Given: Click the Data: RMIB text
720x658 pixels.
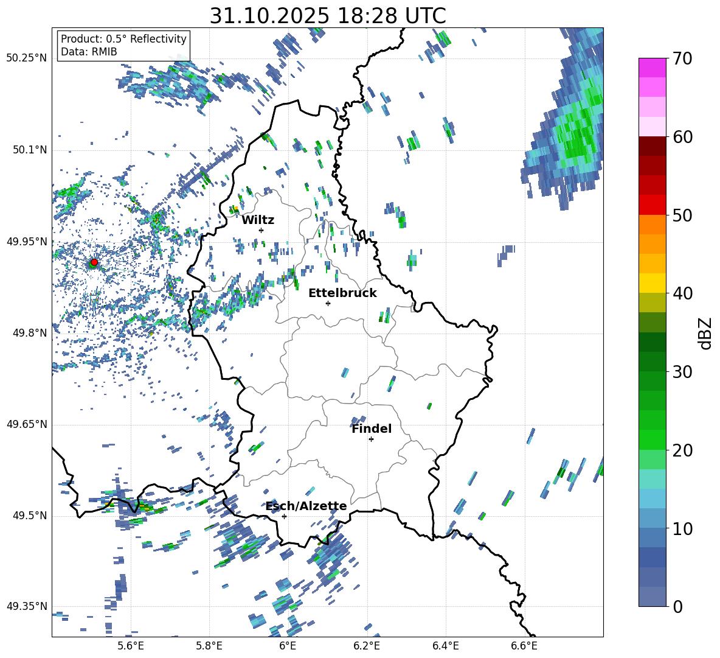Looking at the screenshot, I should pos(89,52).
